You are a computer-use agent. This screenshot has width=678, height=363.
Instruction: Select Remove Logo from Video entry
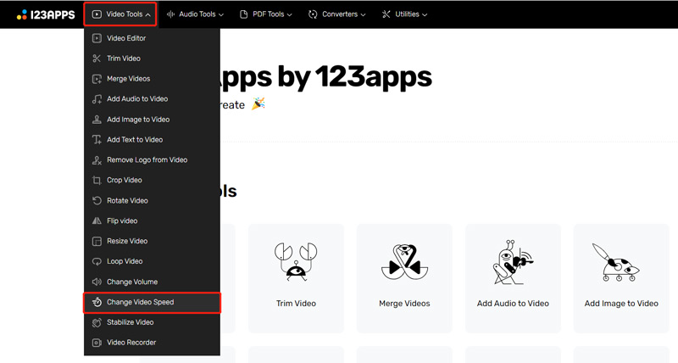(x=152, y=160)
